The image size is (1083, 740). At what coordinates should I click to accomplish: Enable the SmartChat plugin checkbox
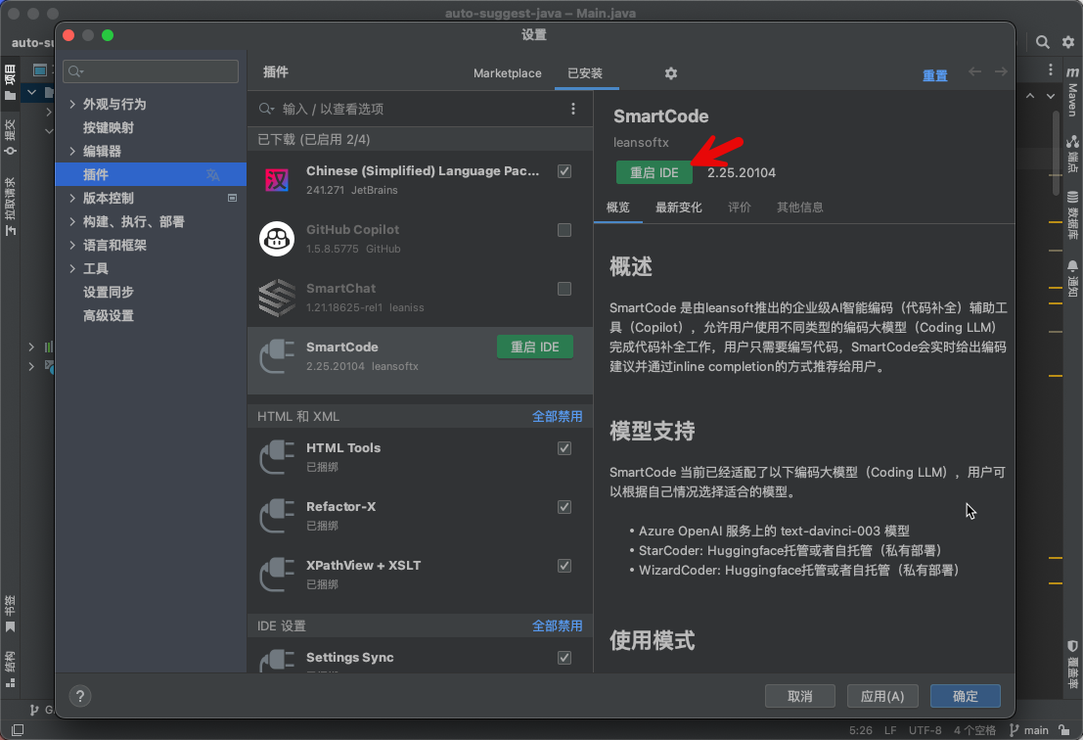[x=564, y=289]
